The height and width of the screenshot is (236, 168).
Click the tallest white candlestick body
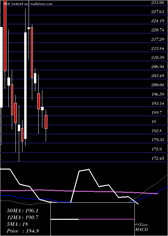coord(26,86)
